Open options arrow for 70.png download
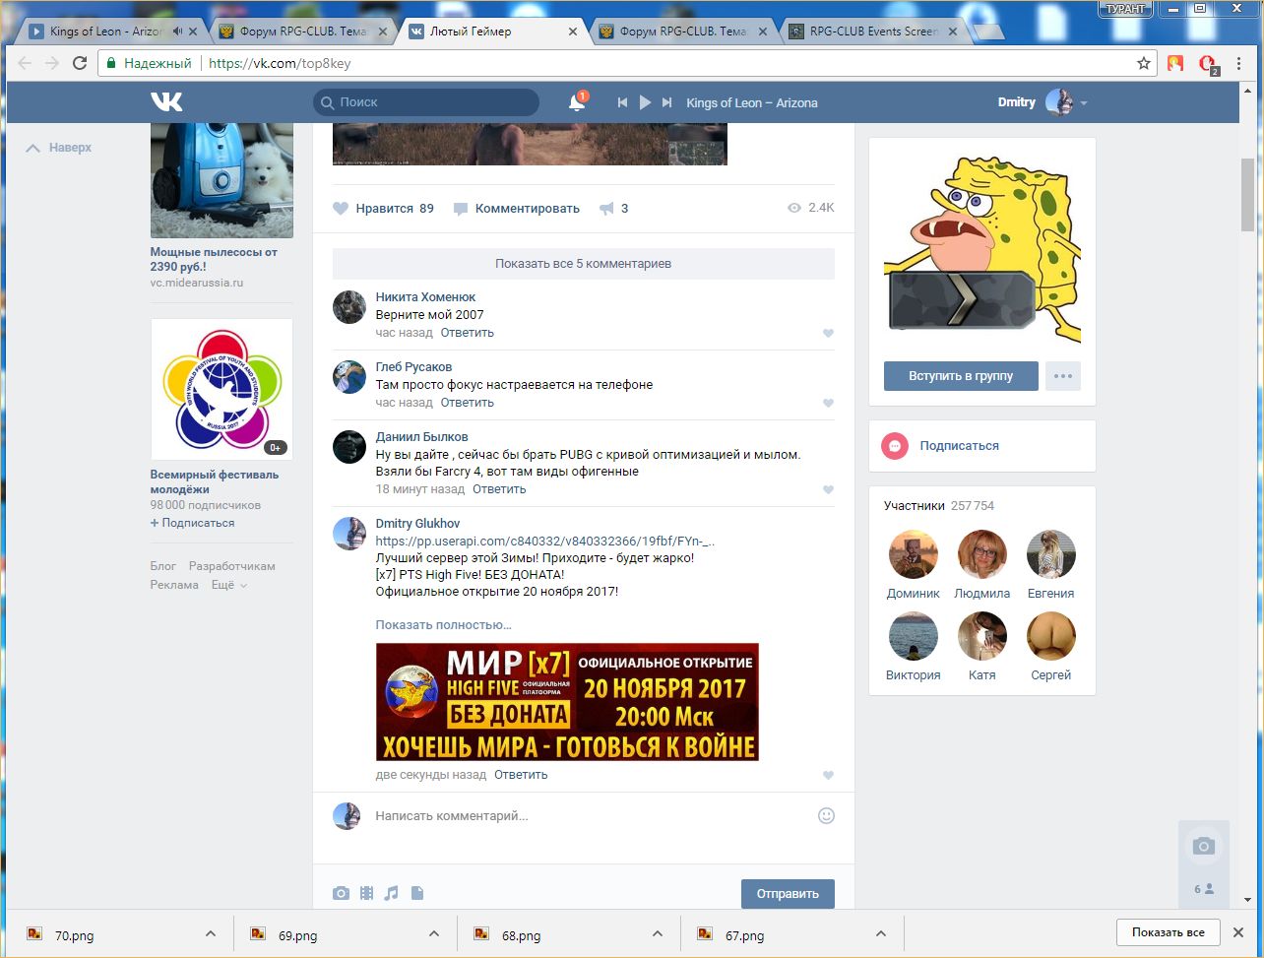 point(210,933)
